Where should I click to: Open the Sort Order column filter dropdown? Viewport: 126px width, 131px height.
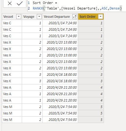point(101,17)
